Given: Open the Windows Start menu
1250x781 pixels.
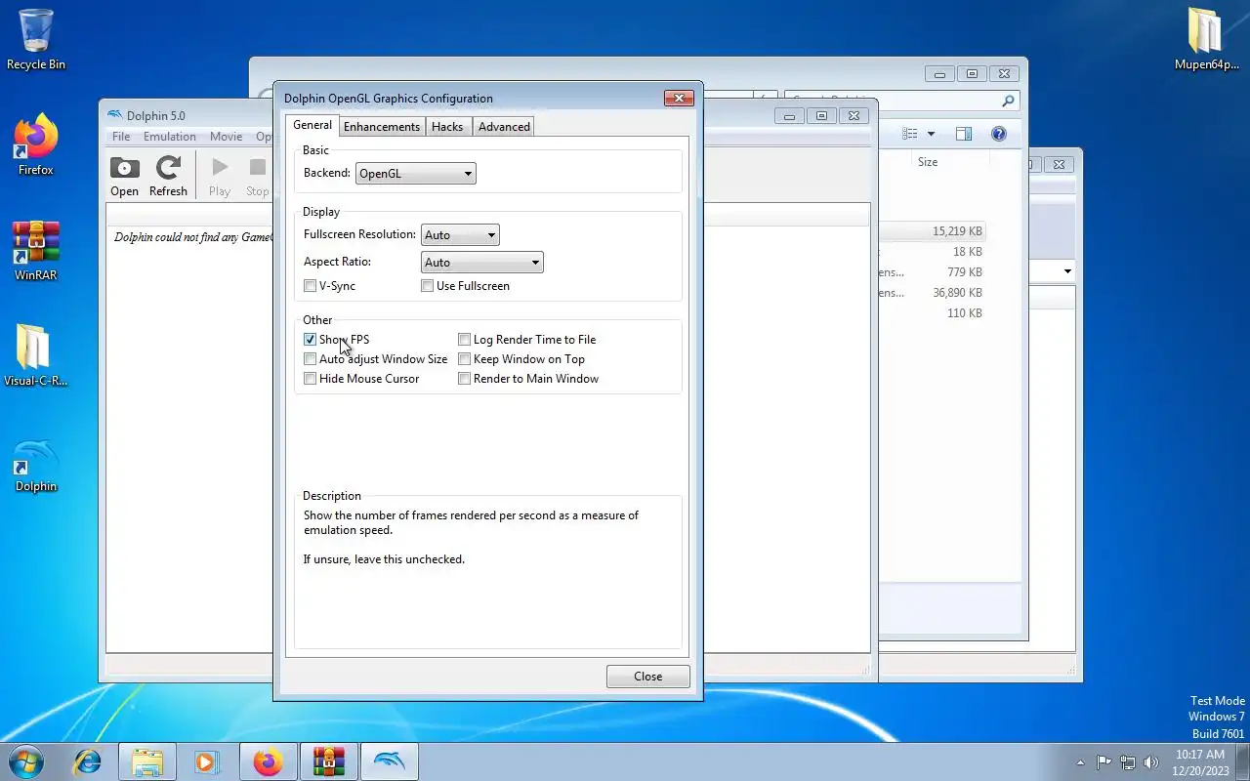Looking at the screenshot, I should click(x=25, y=761).
